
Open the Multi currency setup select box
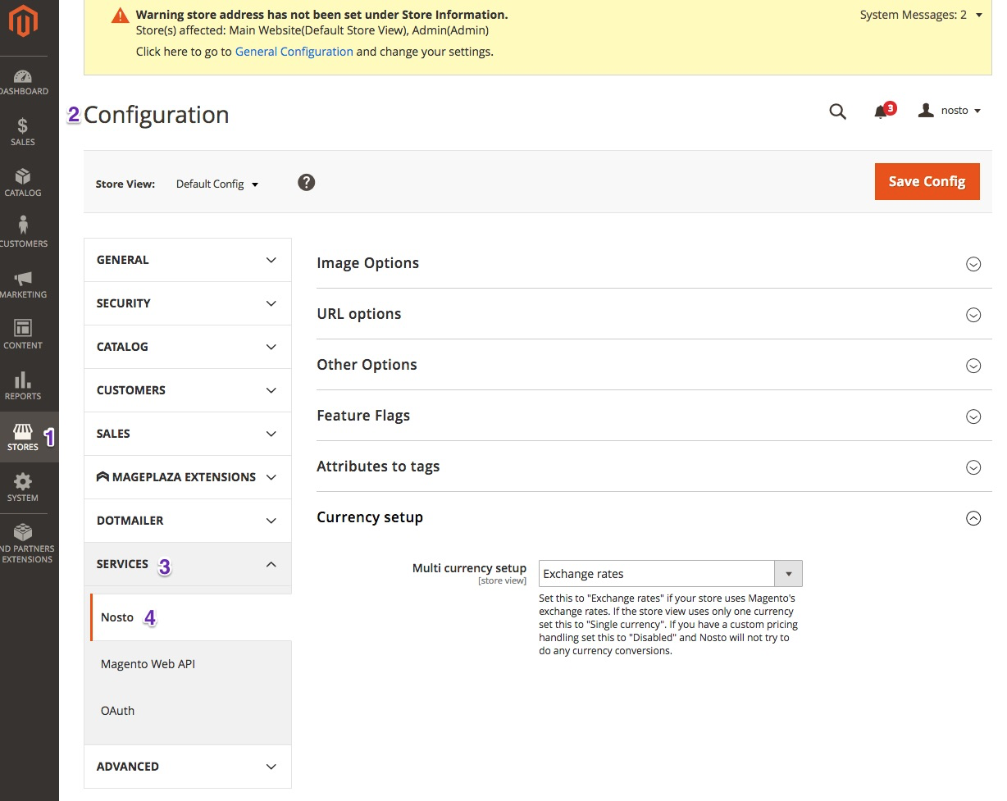pos(670,574)
